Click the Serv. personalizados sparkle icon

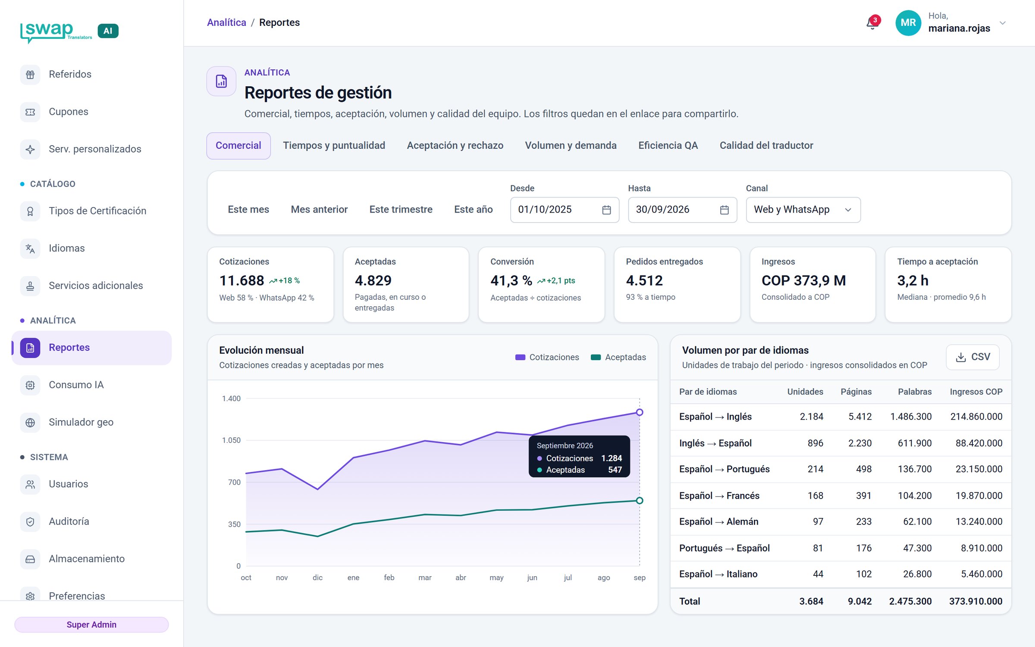30,149
